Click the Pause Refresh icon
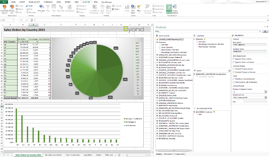This screenshot has height=157, width=269. pos(175,7)
